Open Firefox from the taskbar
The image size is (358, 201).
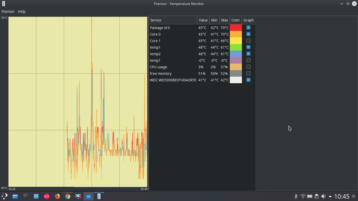(x=57, y=196)
